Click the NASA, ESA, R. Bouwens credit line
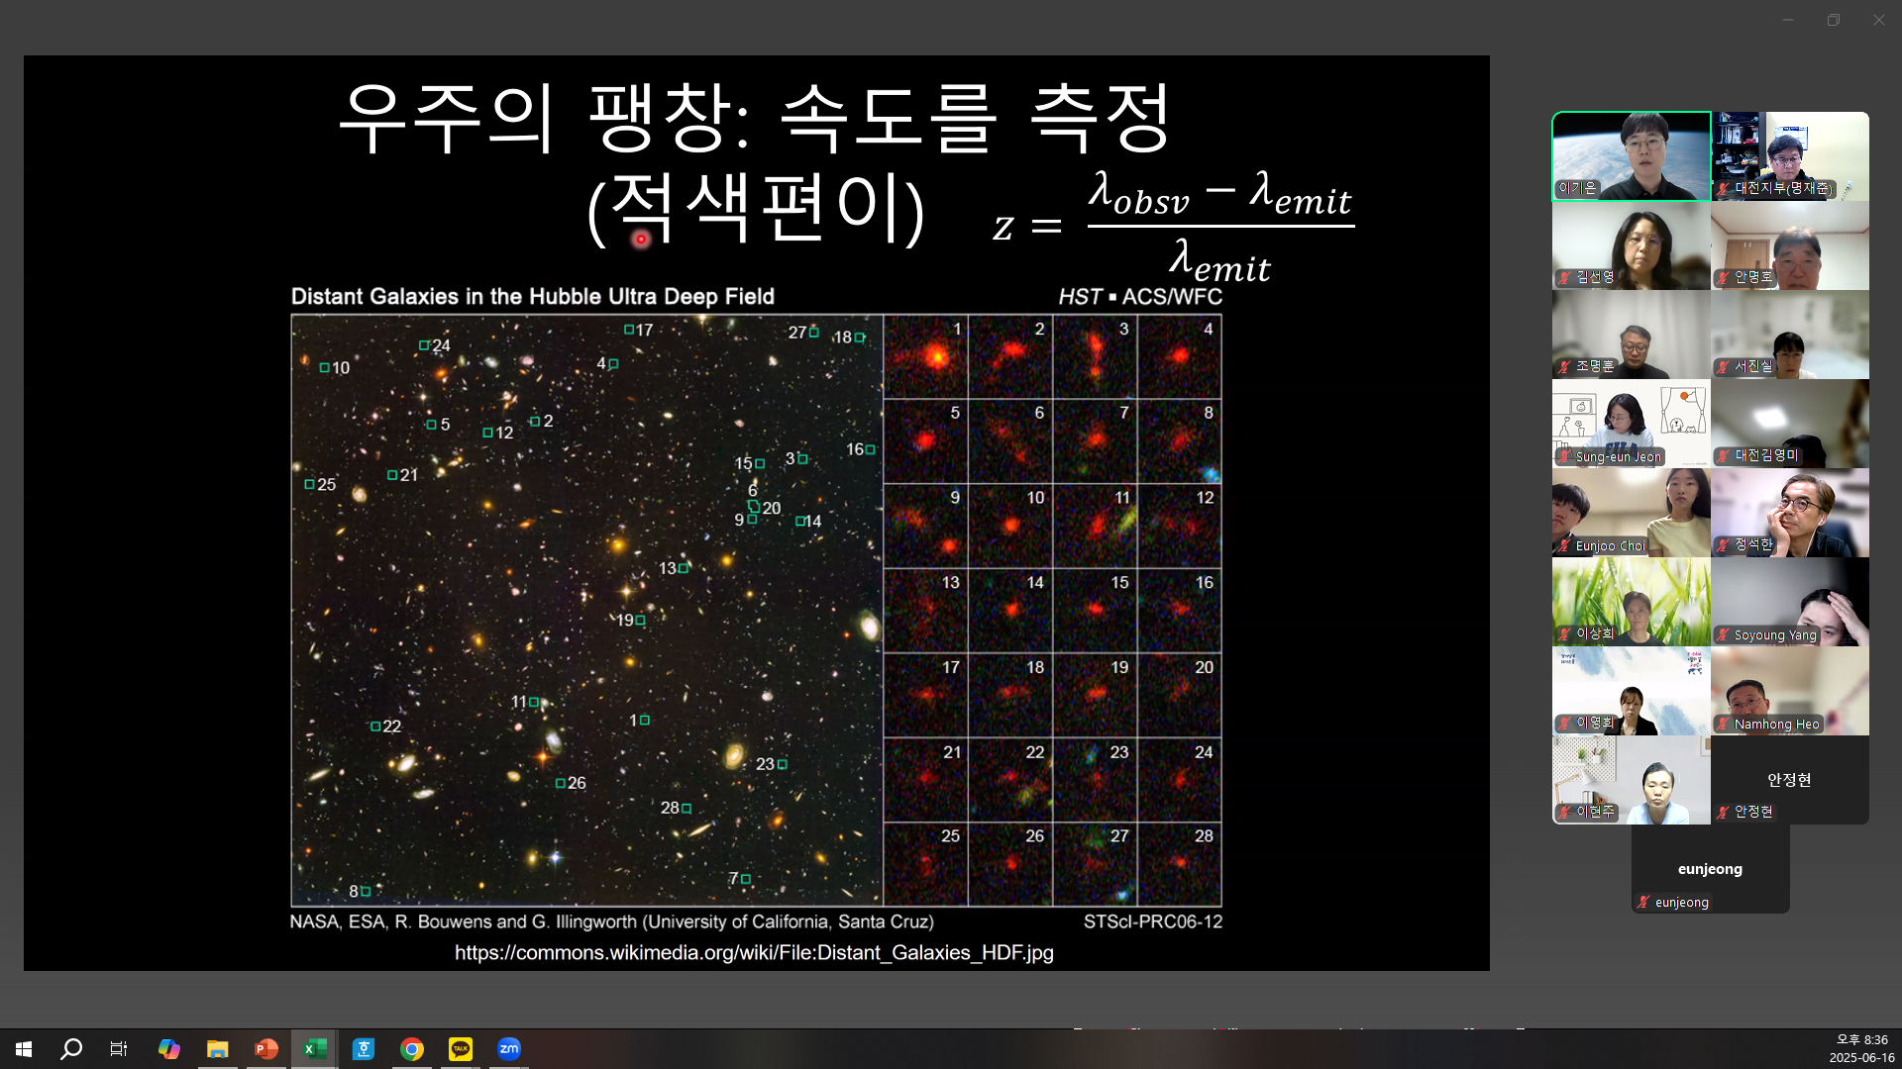This screenshot has height=1069, width=1902. click(x=611, y=922)
